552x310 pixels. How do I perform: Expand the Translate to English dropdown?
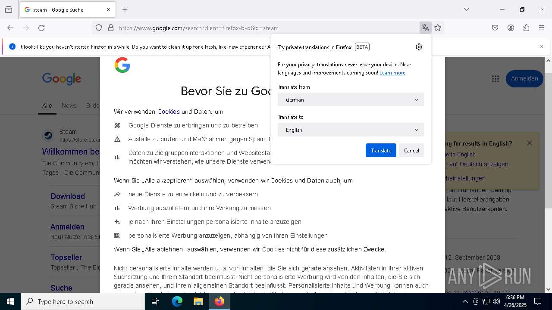pos(351,130)
